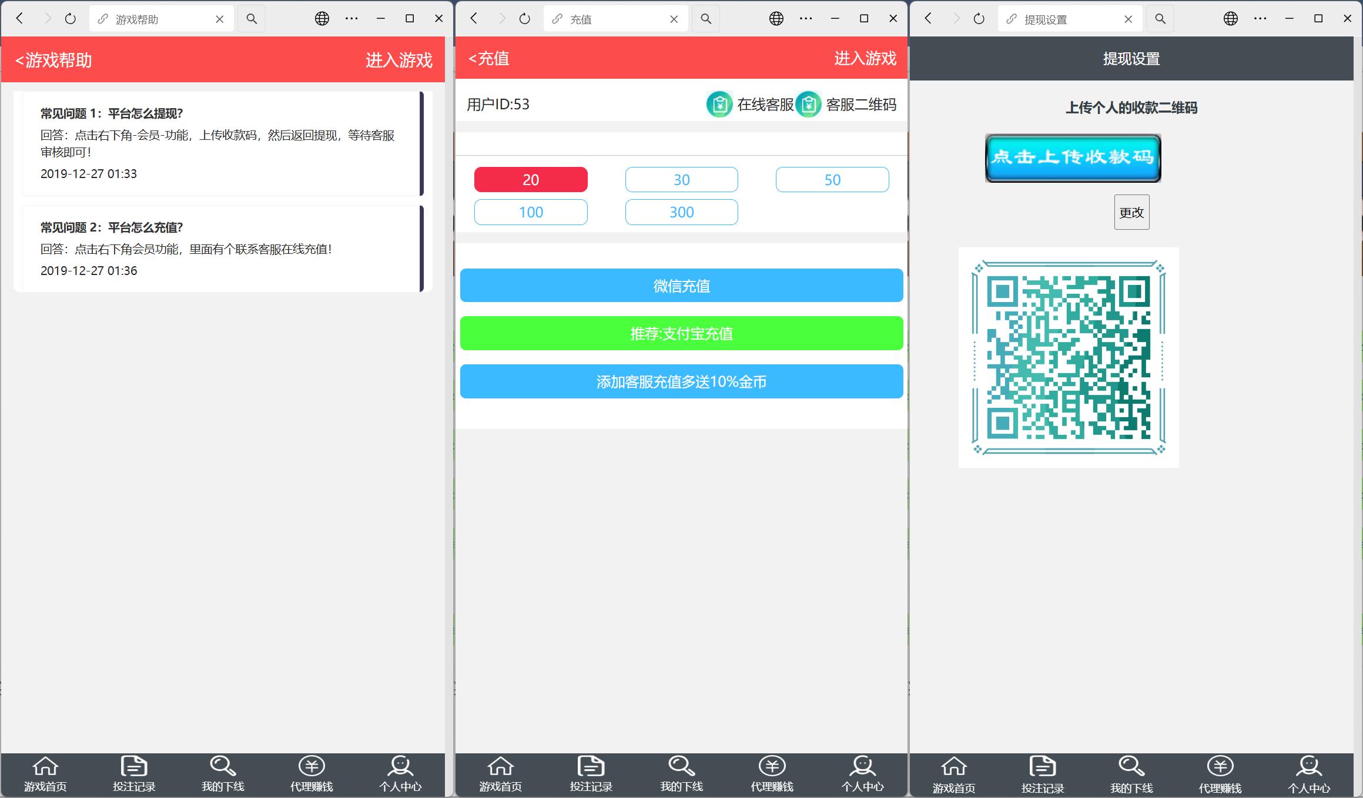Close the 提现设置 tab
1363x798 pixels.
pyautogui.click(x=1128, y=19)
